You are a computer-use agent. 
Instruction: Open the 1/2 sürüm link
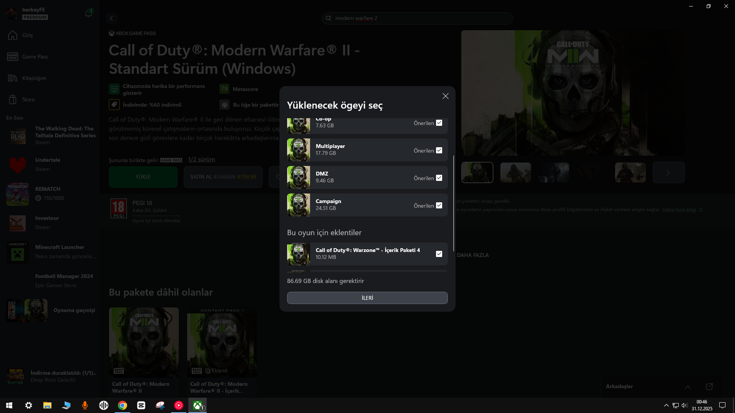[x=201, y=159]
